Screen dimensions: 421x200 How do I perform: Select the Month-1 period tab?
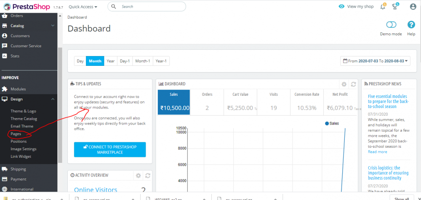pos(143,61)
